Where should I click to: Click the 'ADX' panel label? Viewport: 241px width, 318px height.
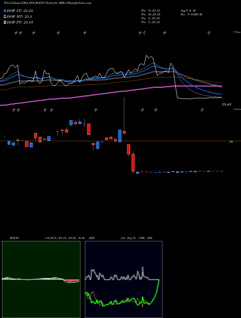coord(92,238)
